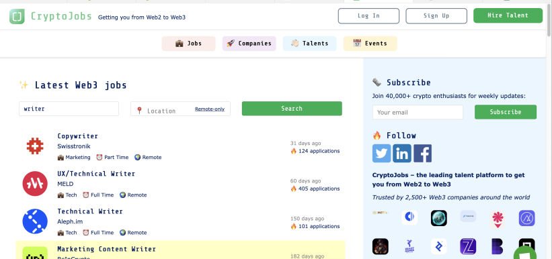This screenshot has height=259, width=552.
Task: Open the Swisstronik company link
Action: pyautogui.click(x=74, y=146)
